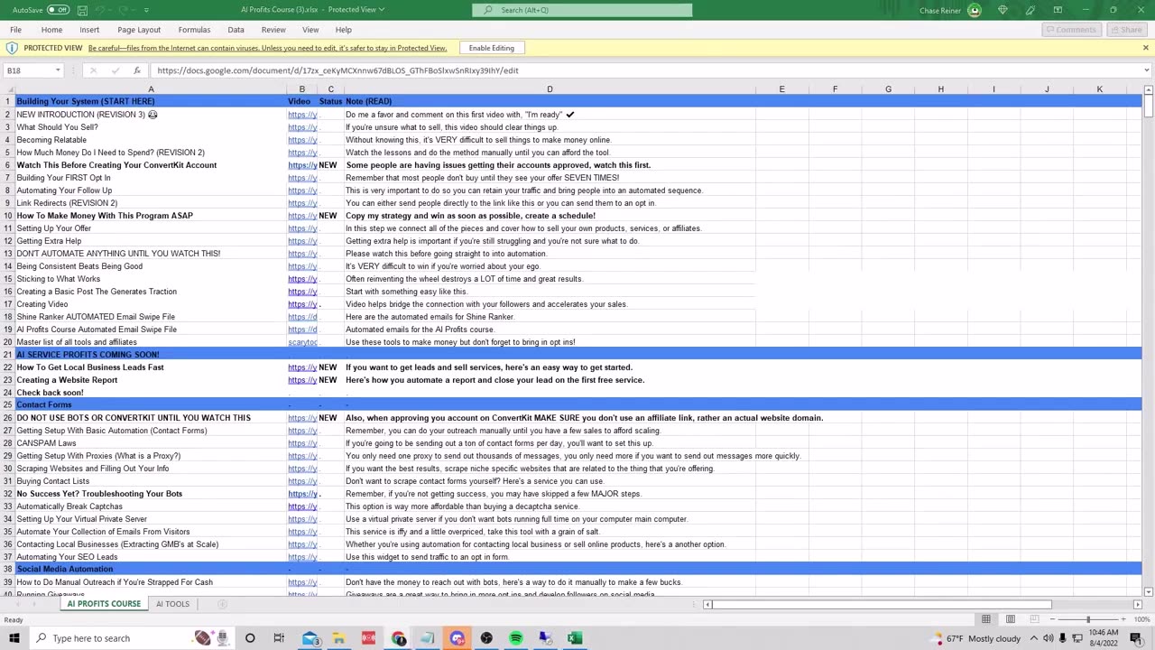The width and height of the screenshot is (1155, 650).
Task: Open the Windows Start menu
Action: (14, 638)
